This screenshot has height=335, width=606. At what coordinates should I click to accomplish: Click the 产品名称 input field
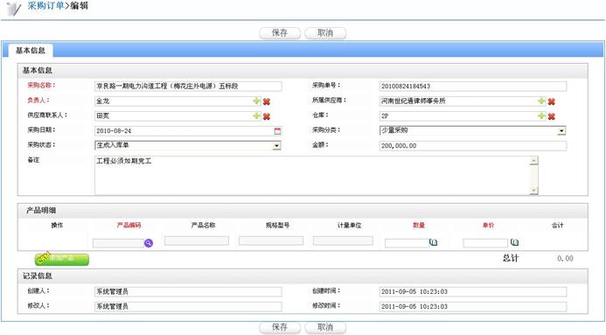(x=197, y=241)
